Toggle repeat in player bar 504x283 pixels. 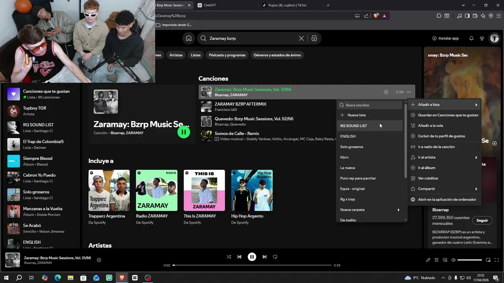tap(275, 257)
